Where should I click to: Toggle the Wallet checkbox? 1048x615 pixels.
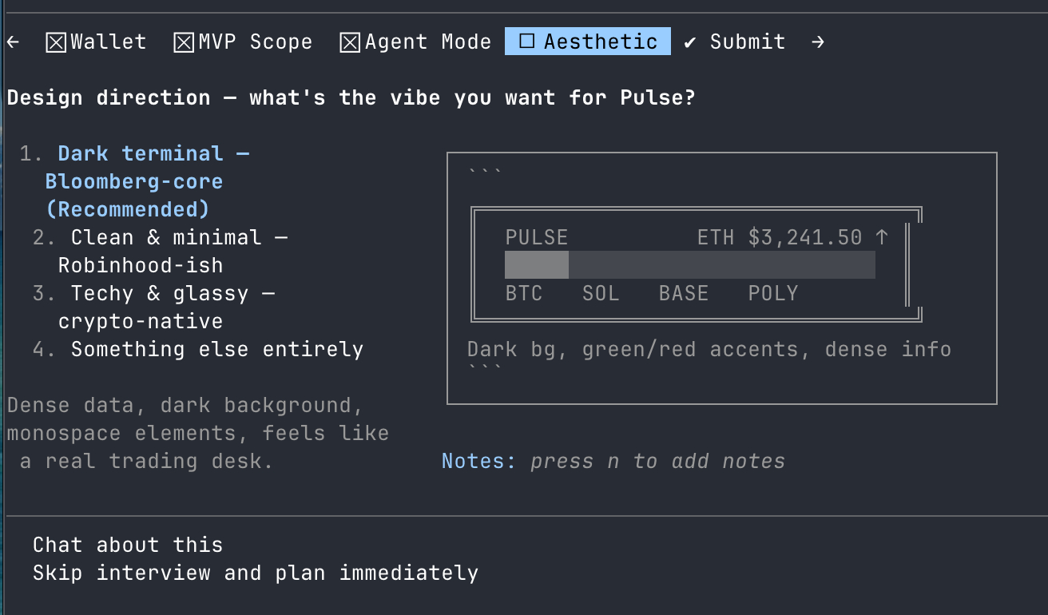coord(55,42)
